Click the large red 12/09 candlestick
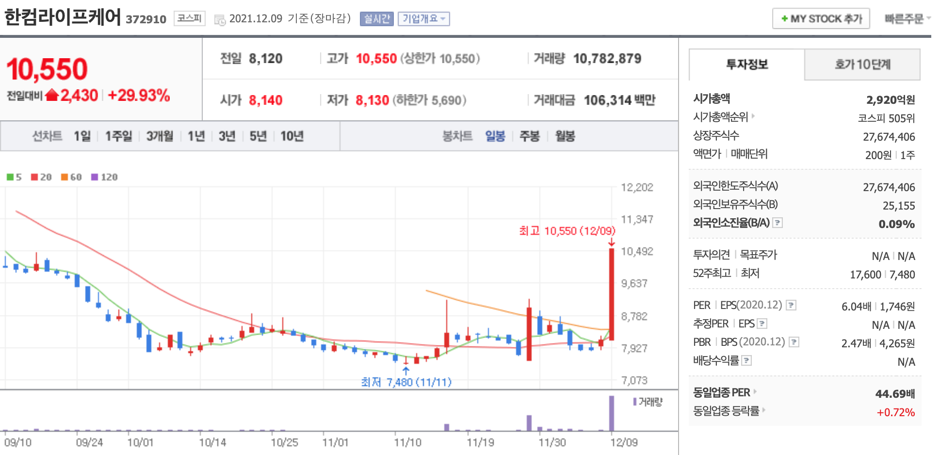 pos(612,294)
